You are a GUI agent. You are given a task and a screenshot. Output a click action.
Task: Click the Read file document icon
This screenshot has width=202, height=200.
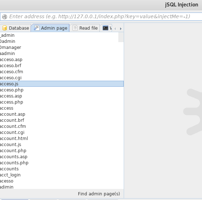pos(75,28)
